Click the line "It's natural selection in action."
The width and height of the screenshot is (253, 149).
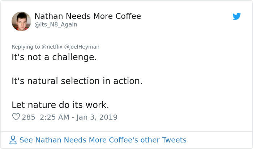(x=77, y=81)
